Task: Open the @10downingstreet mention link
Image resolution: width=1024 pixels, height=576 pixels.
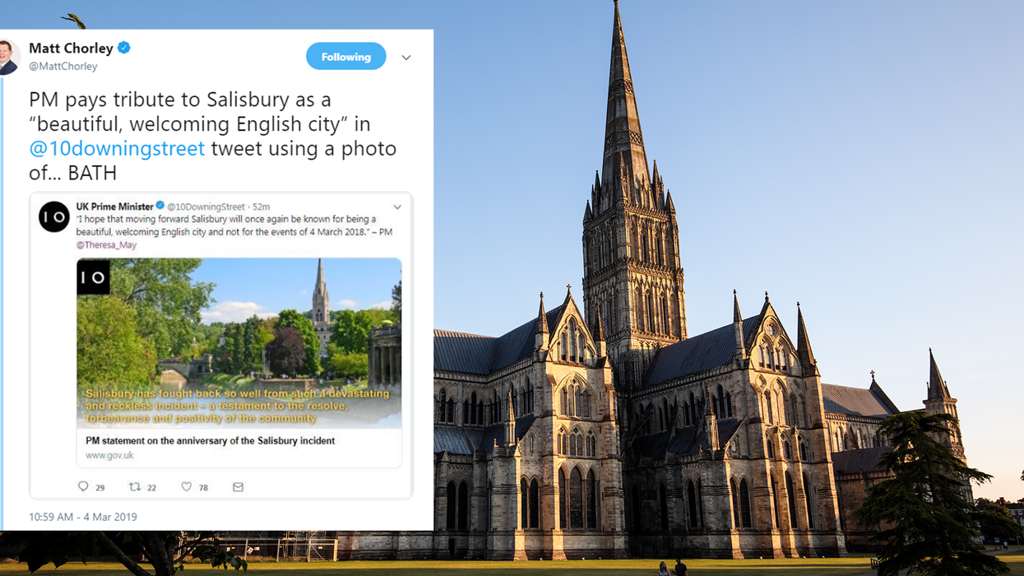Action: click(117, 149)
